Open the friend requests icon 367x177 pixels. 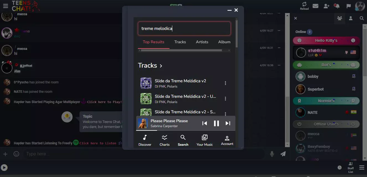[326, 6]
